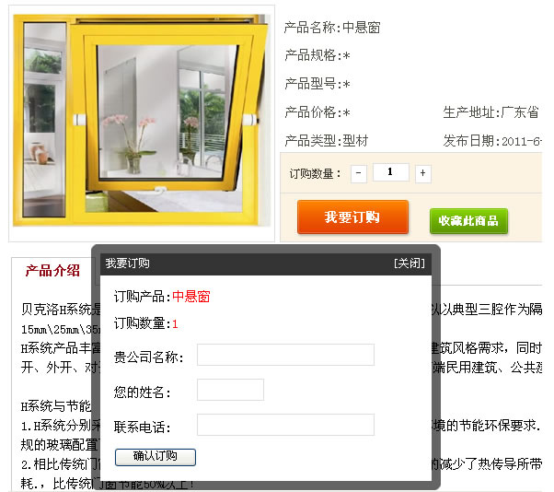This screenshot has width=554, height=492.
Task: Click the 发布日期 2011-6 text
Action: (491, 141)
